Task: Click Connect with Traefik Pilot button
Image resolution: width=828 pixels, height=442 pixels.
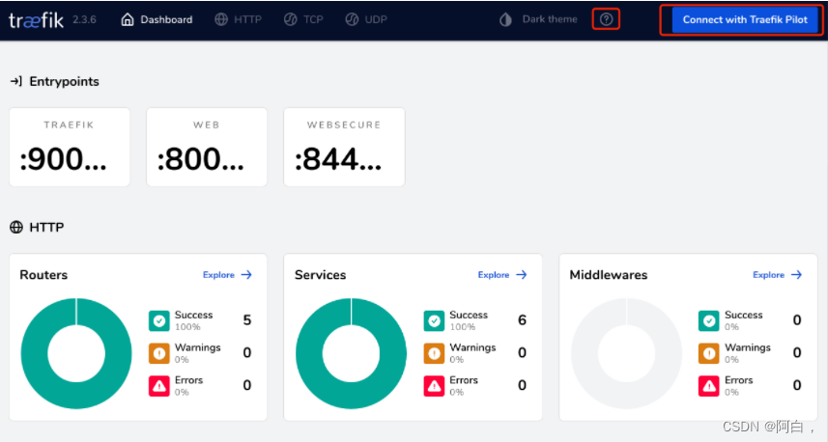Action: [x=745, y=20]
